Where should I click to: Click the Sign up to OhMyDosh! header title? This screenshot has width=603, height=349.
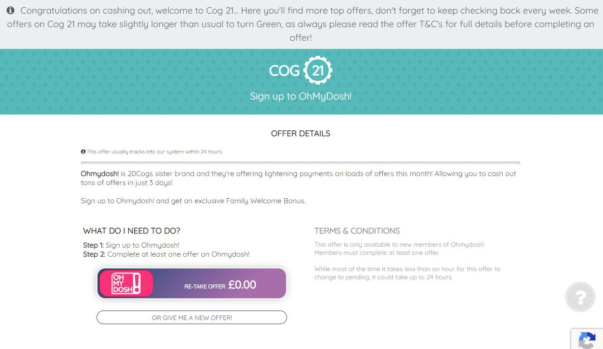[x=301, y=96]
